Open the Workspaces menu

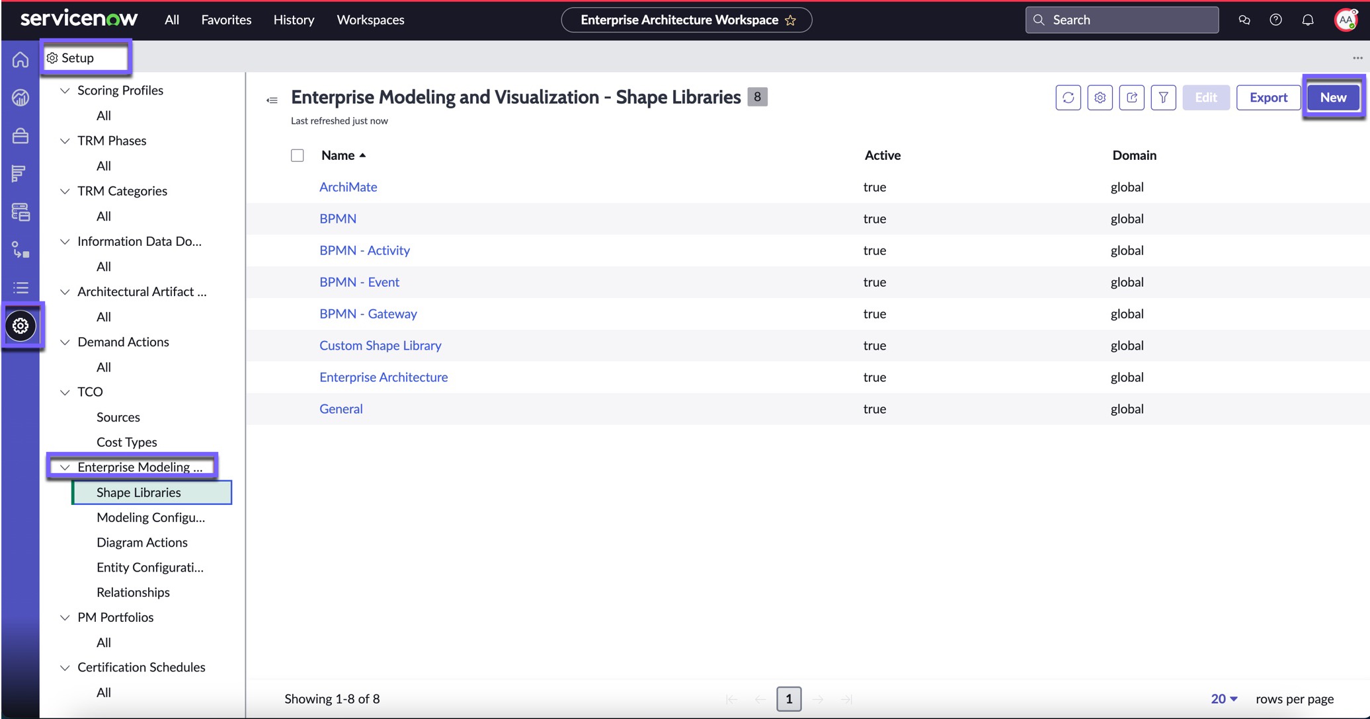(x=370, y=20)
